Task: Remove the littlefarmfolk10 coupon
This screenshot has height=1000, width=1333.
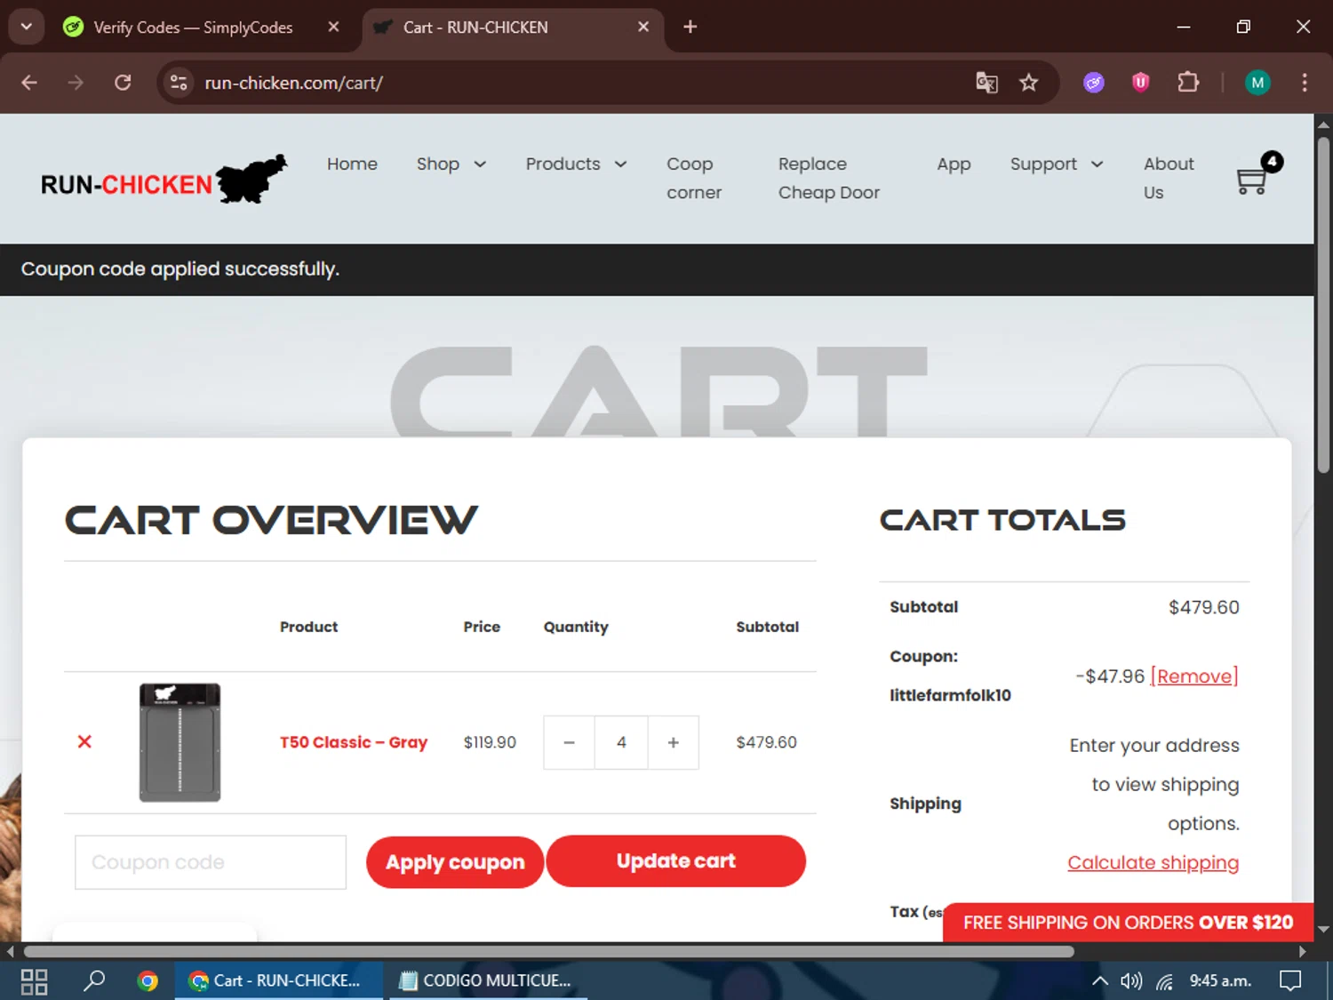Action: coord(1193,676)
